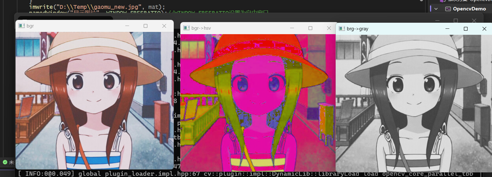
Task: Click the grayscale converted image
Action: [x=414, y=103]
